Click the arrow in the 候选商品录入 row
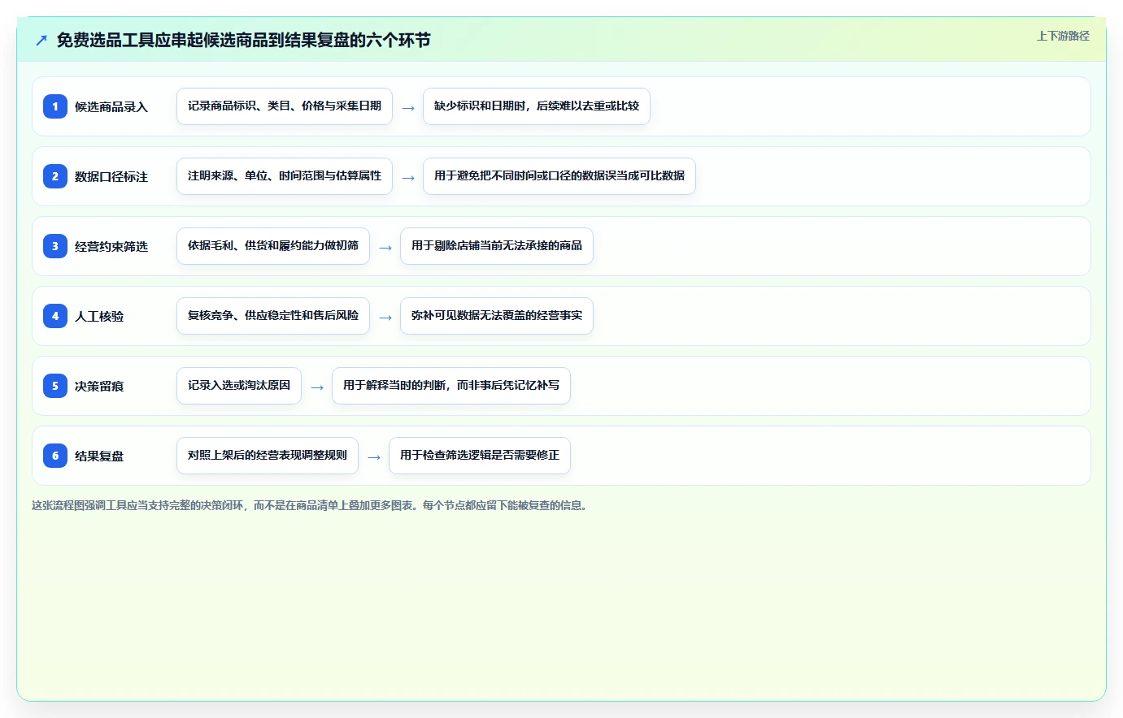 [408, 108]
